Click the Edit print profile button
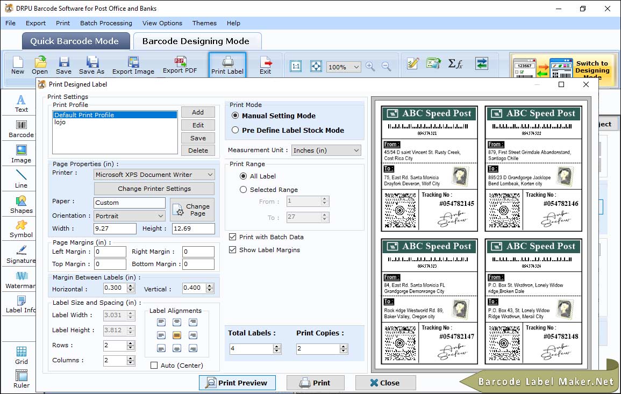621x394 pixels. coord(198,125)
